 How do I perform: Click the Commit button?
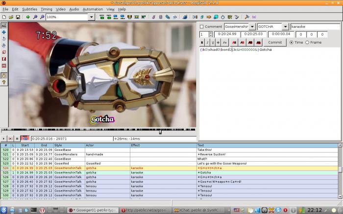tap(275, 43)
